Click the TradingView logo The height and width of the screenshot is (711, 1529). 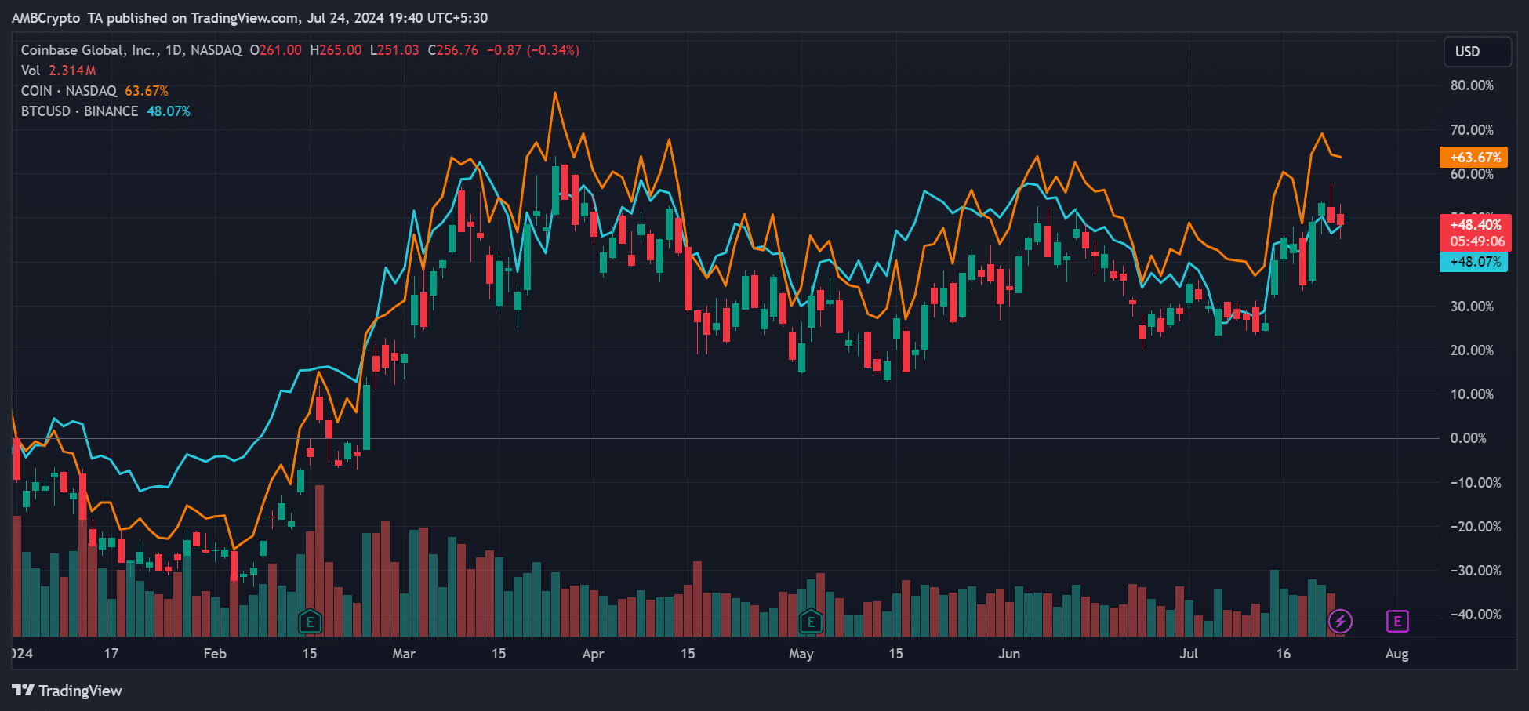point(67,691)
